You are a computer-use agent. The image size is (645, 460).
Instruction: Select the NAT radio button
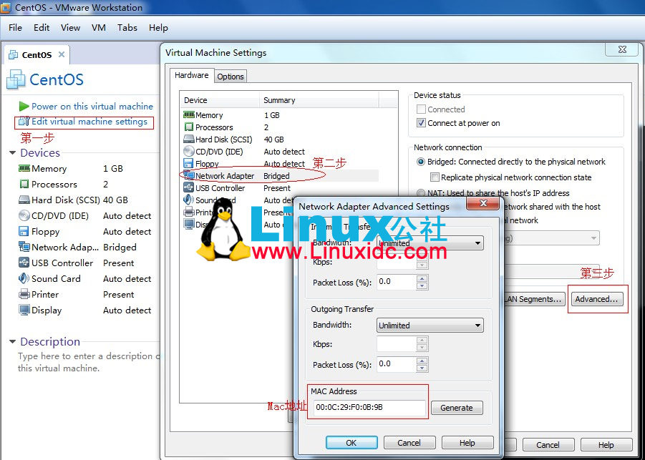[x=421, y=192]
